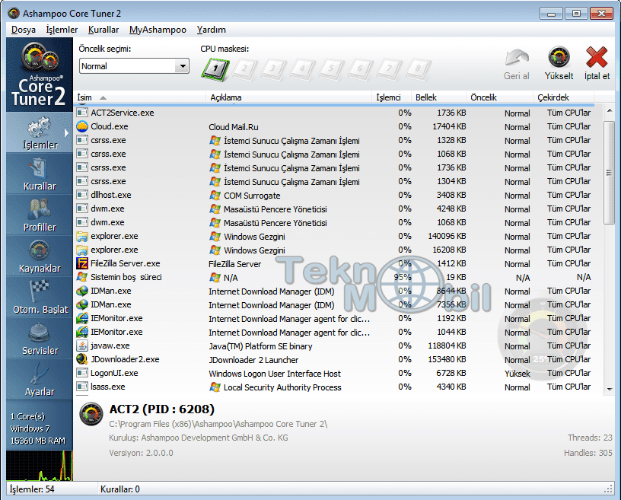The height and width of the screenshot is (500, 621).
Task: Sort by the Açıklama column header
Action: 288,97
